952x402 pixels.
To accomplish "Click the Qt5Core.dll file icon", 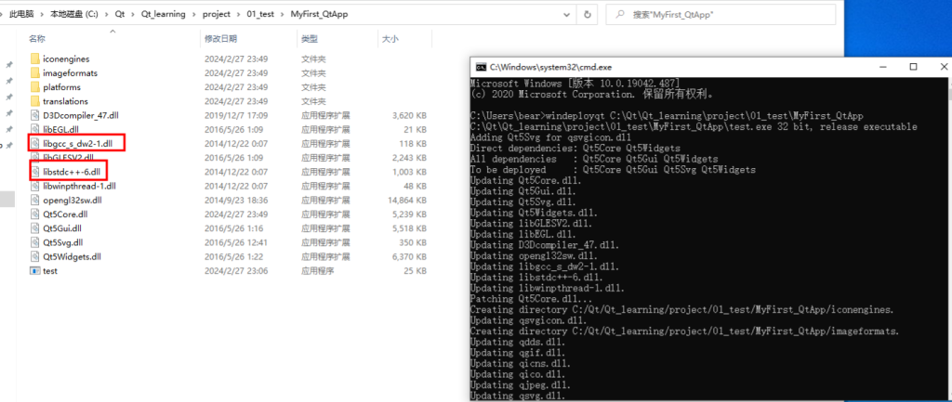I will (35, 214).
